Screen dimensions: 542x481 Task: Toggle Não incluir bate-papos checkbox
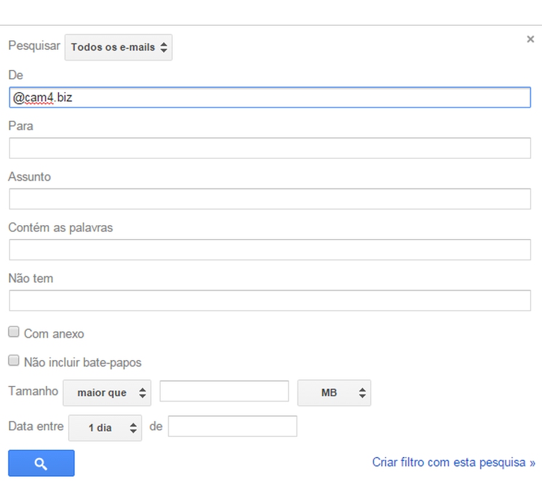14,361
